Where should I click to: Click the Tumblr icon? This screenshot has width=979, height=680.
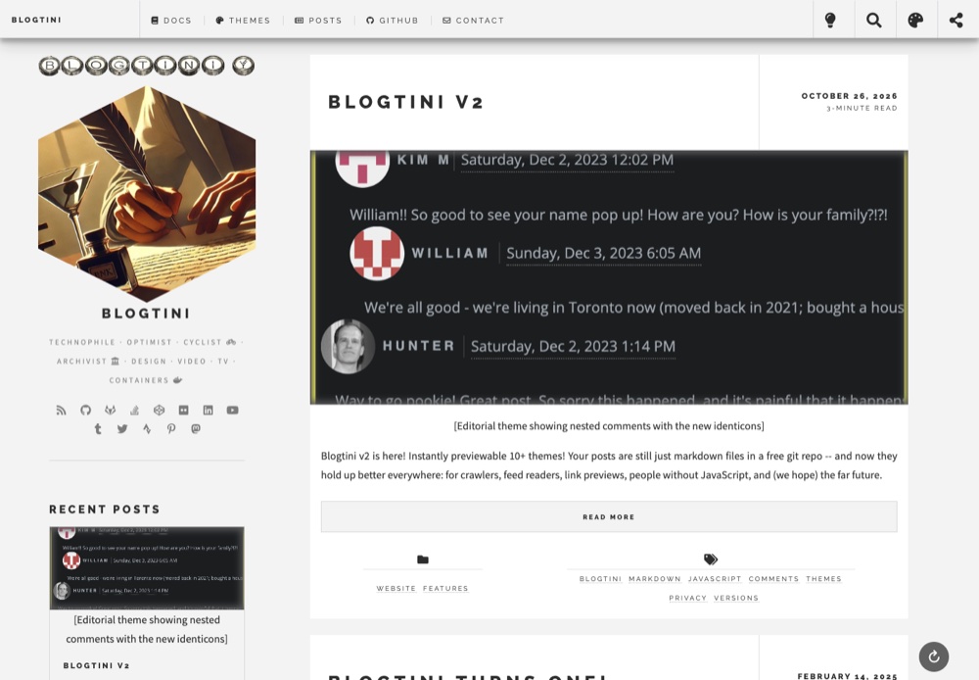pos(97,429)
